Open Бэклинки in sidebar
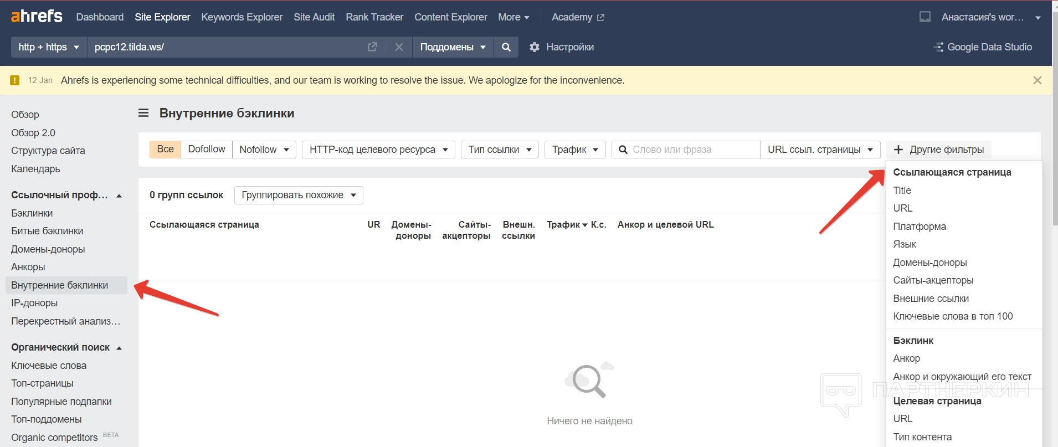The width and height of the screenshot is (1058, 447). (x=32, y=213)
